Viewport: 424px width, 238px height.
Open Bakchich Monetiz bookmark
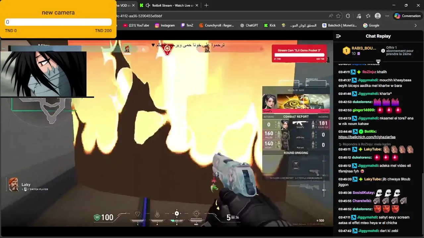(x=340, y=25)
